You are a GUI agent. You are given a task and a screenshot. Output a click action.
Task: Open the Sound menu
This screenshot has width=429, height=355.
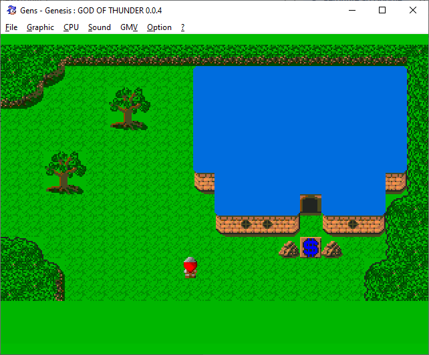[x=100, y=27]
